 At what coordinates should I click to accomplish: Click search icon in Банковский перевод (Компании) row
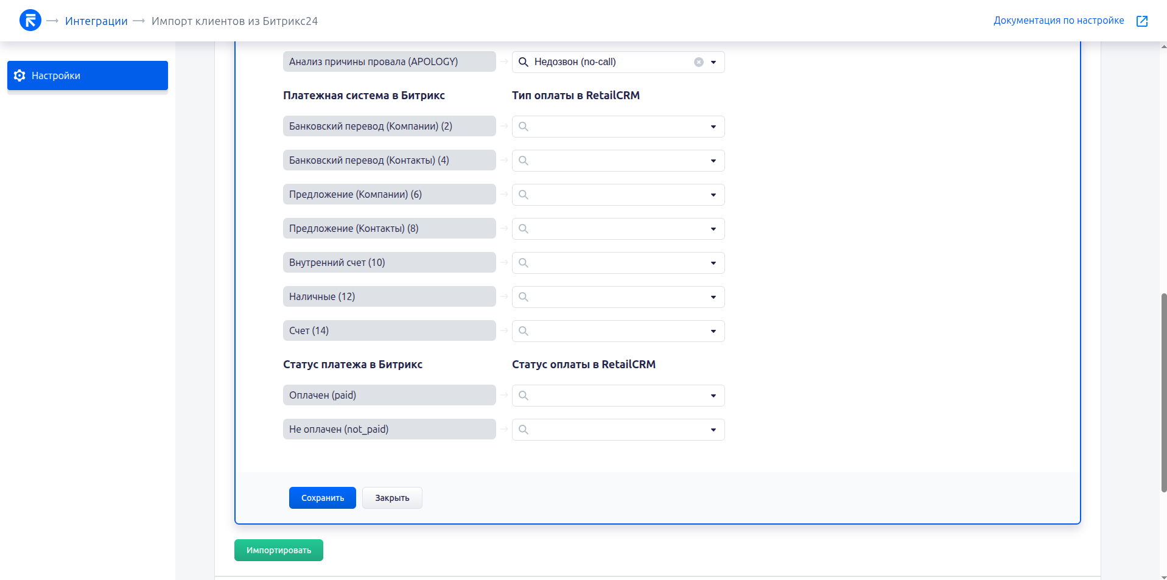[524, 127]
